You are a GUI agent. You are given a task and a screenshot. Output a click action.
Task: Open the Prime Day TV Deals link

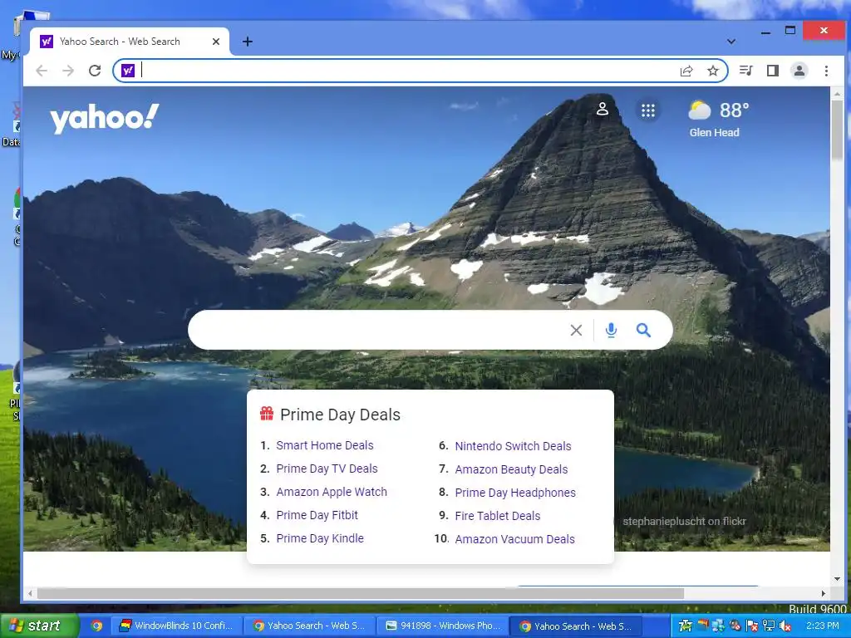click(x=327, y=469)
